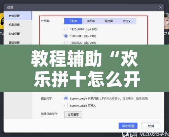The image size is (169, 137).
Task: Select the 自定义 resolution tab
Action: tap(127, 21)
